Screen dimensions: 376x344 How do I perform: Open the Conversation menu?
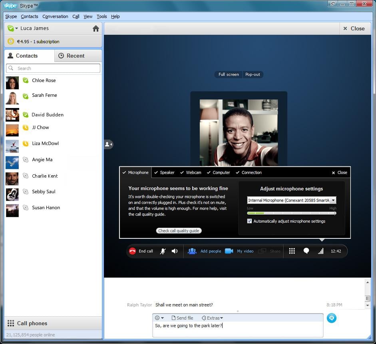point(55,16)
